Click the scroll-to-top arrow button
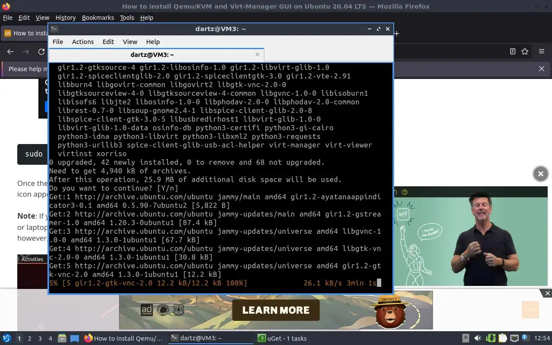 530,309
